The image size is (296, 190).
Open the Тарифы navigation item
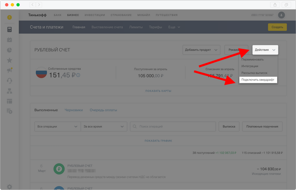pyautogui.click(x=155, y=27)
